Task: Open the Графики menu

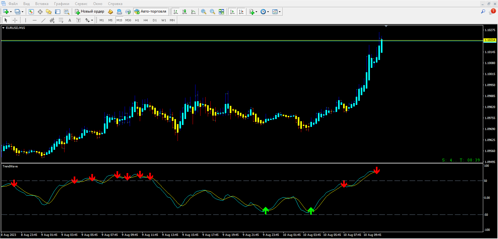Action: pyautogui.click(x=62, y=4)
